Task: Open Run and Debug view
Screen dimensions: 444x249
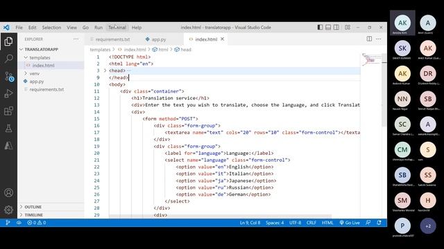Action: click(x=8, y=93)
